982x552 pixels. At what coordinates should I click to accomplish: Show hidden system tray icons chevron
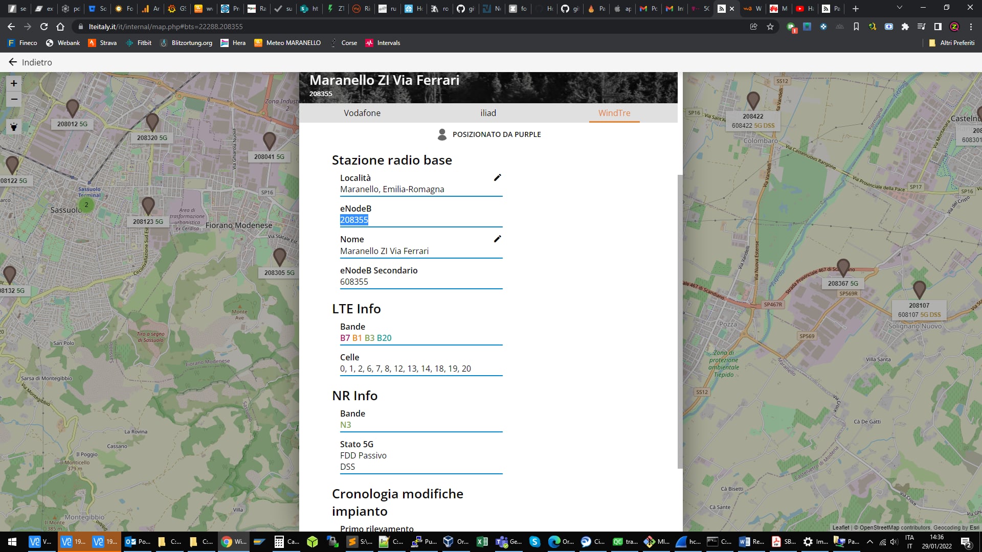(x=869, y=542)
